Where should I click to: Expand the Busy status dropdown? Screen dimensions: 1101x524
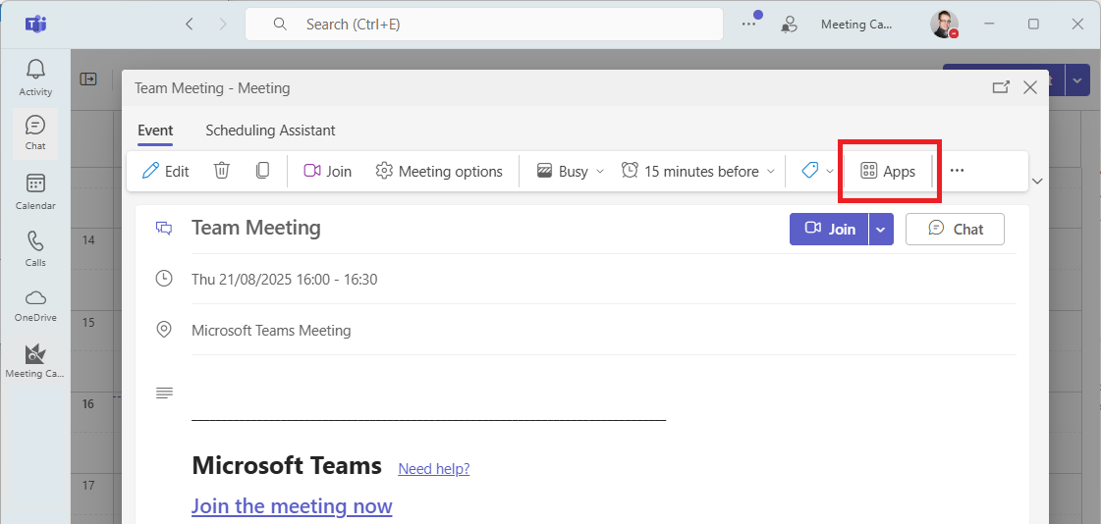click(571, 171)
